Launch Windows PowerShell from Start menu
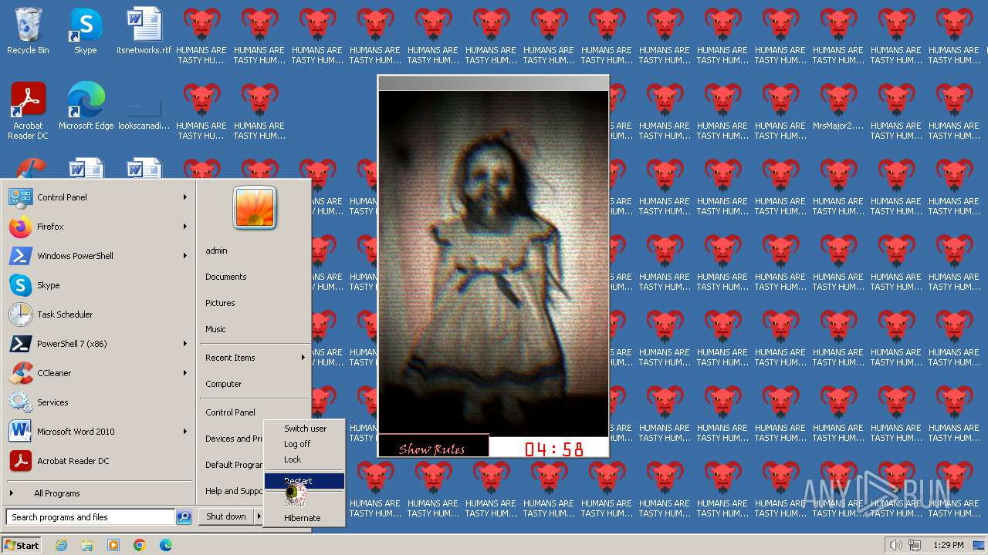 98,256
